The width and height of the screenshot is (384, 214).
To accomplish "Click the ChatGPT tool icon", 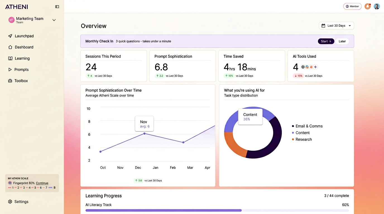I will click(303, 67).
